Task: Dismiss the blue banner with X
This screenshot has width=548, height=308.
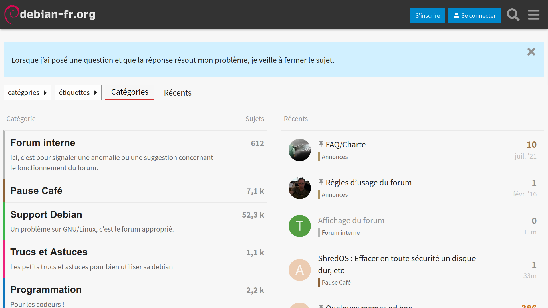Action: pos(531,52)
